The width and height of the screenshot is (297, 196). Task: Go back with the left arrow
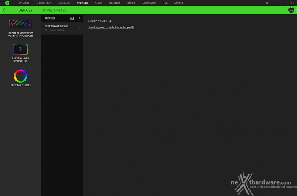tap(4, 10)
